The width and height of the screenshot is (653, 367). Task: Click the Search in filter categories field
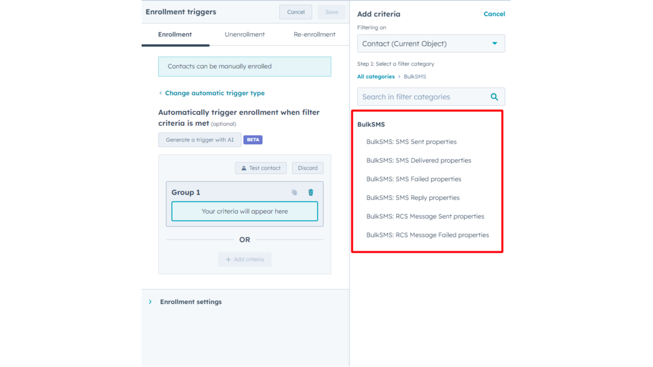pos(423,97)
